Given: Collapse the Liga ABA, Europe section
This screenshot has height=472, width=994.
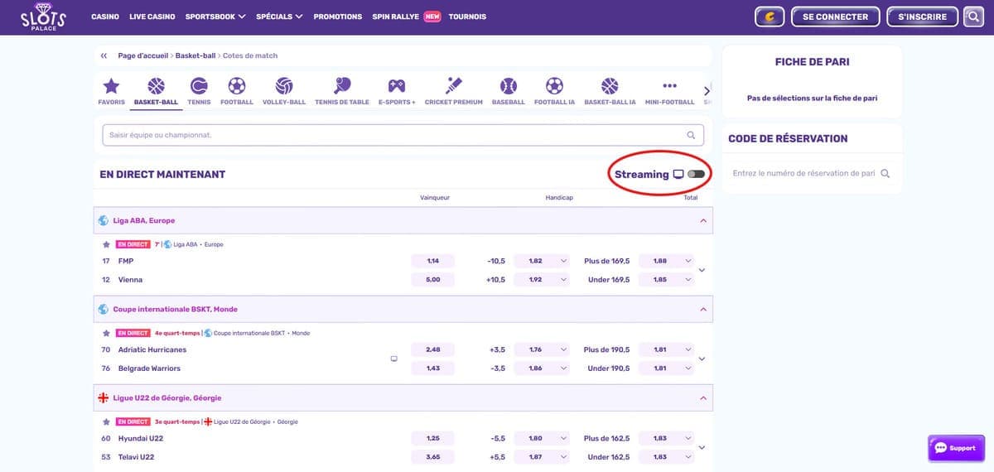Looking at the screenshot, I should click(703, 221).
